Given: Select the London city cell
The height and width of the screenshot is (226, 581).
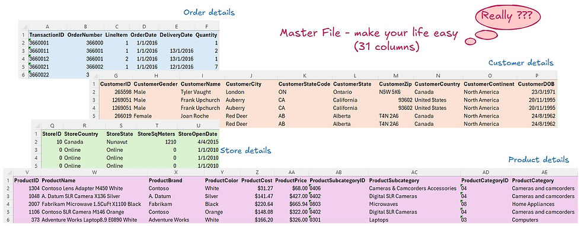Looking at the screenshot, I should click(251, 92).
